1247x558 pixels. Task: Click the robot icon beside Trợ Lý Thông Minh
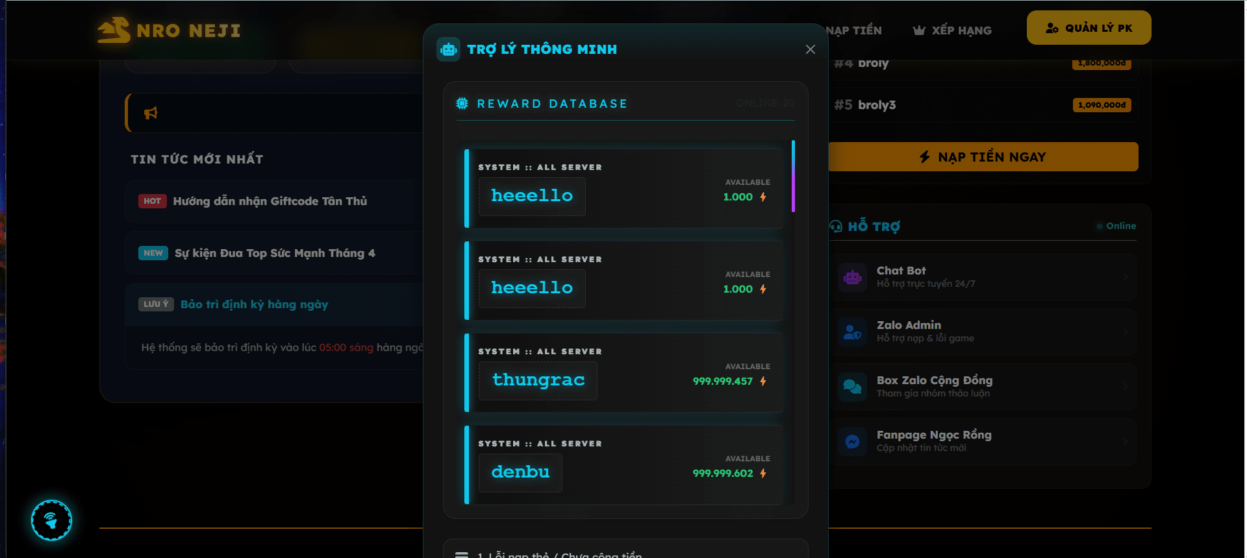(x=448, y=49)
